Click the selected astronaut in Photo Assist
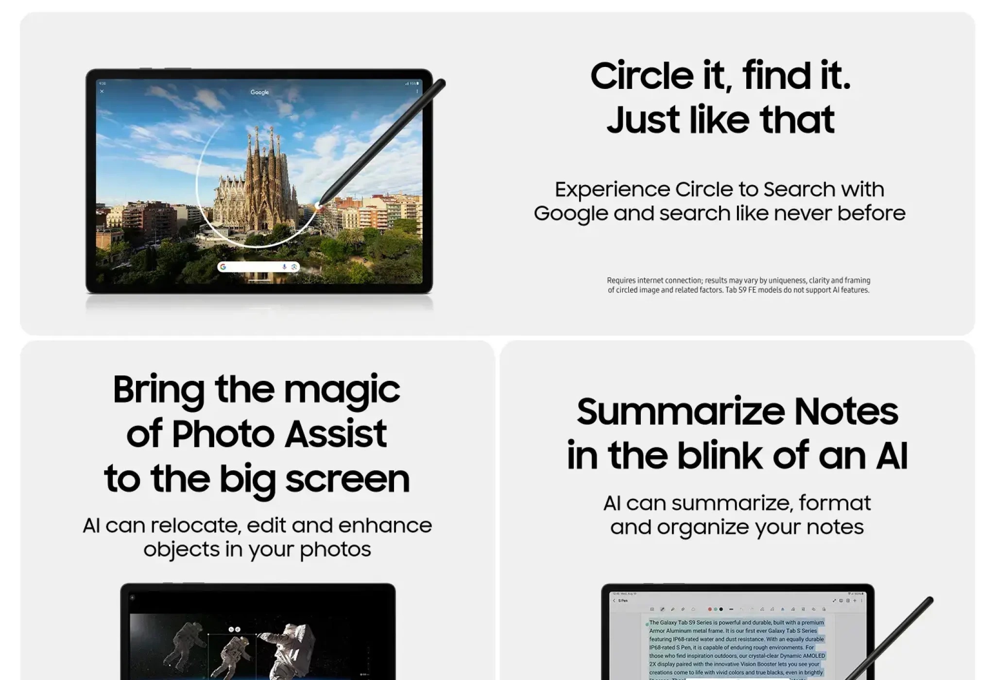 (x=232, y=656)
